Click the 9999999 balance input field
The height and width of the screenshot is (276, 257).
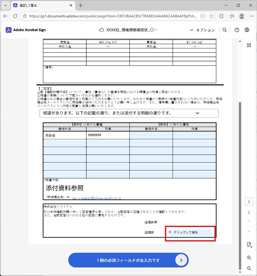coord(108,135)
